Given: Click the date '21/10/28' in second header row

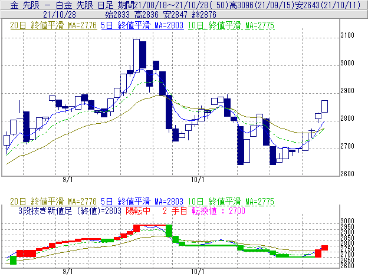Looking at the screenshot, I should (60, 15).
